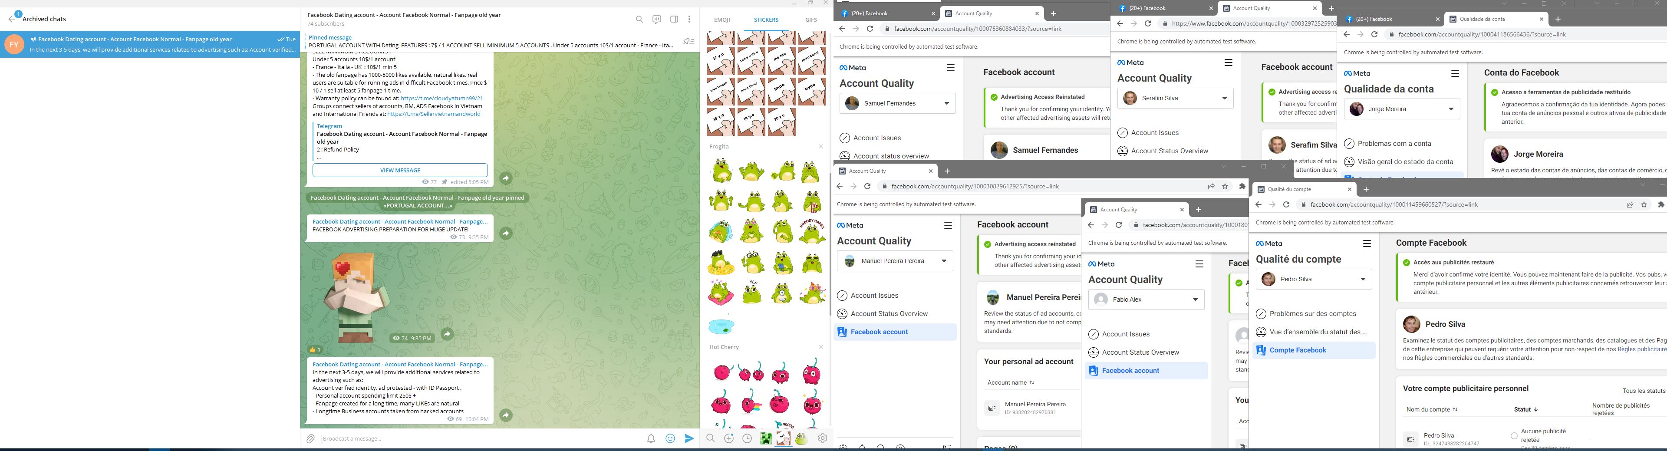Select Compte Facebook in the sidebar
The image size is (1667, 451).
1314,350
